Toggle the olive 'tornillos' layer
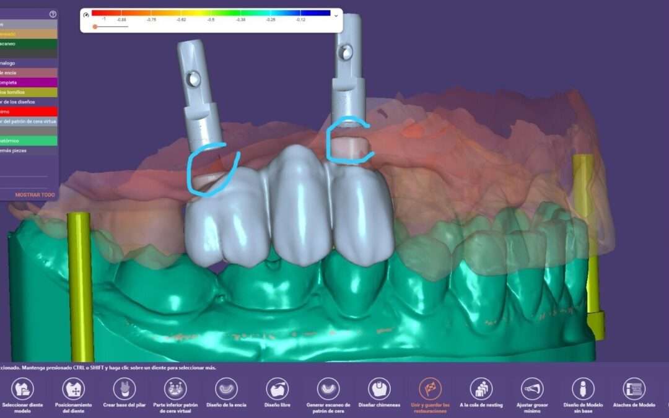The image size is (669, 418). [x=28, y=92]
